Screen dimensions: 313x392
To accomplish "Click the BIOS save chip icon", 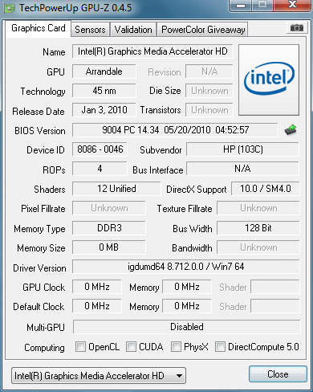I will click(x=291, y=130).
